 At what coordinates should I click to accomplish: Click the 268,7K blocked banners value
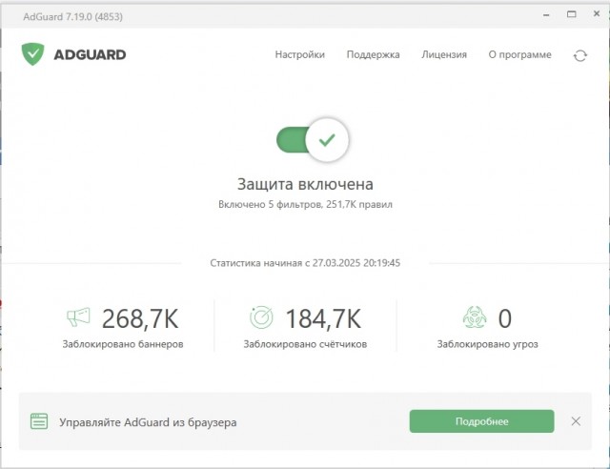(x=140, y=318)
